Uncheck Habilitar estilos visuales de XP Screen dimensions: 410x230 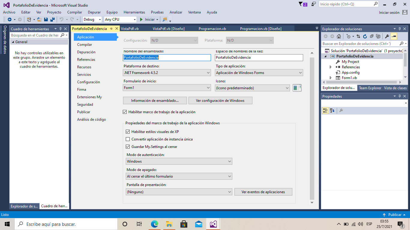tap(128, 132)
